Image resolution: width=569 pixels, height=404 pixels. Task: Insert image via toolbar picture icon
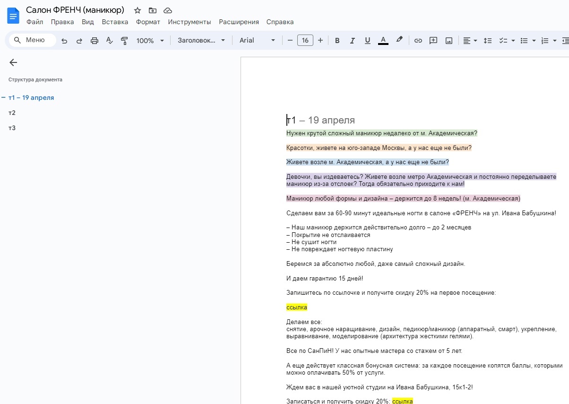[x=448, y=41]
